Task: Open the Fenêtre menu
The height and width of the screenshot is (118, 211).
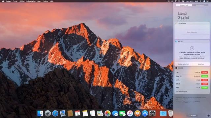Action: [x=45, y=1]
